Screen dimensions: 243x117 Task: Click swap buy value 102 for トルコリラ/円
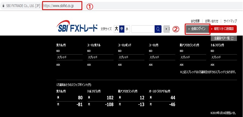[110, 98]
